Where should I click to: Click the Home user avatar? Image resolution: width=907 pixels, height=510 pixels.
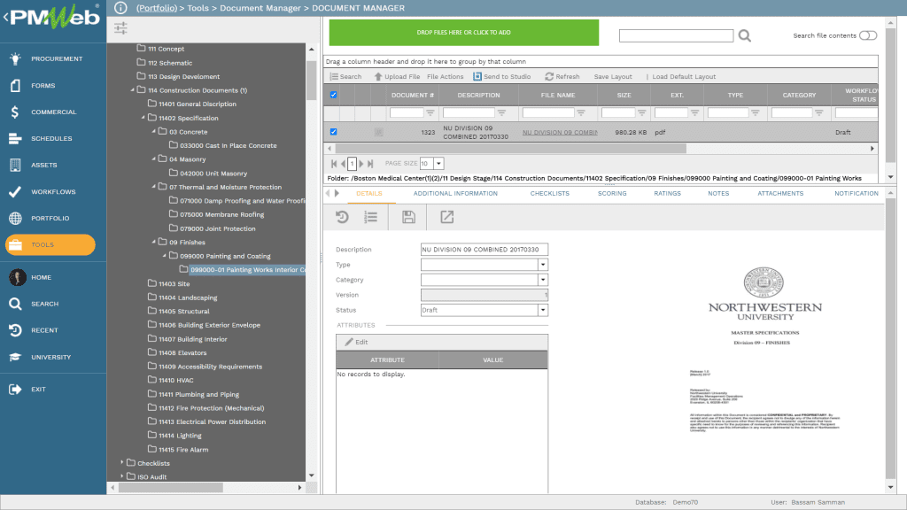pos(18,277)
